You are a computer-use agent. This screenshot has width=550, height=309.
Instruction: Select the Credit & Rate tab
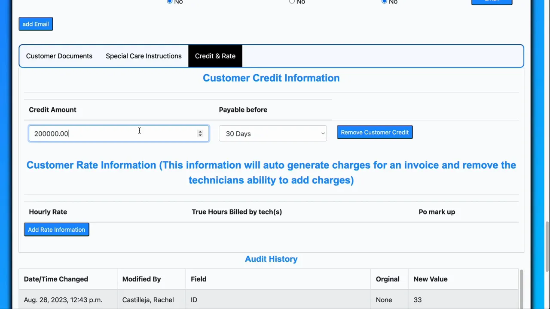coord(215,56)
